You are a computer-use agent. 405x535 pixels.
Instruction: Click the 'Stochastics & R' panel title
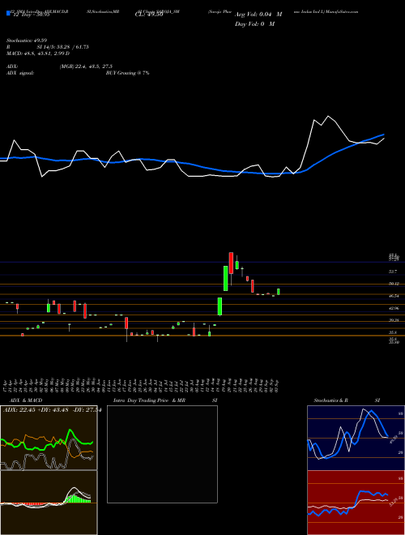(330, 400)
